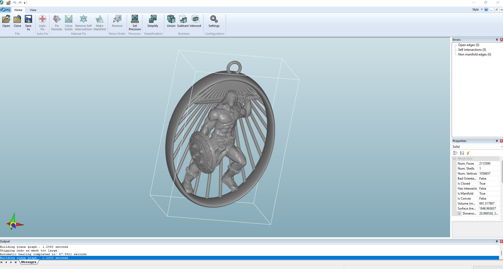Open the Set Precision tool

coord(135,23)
